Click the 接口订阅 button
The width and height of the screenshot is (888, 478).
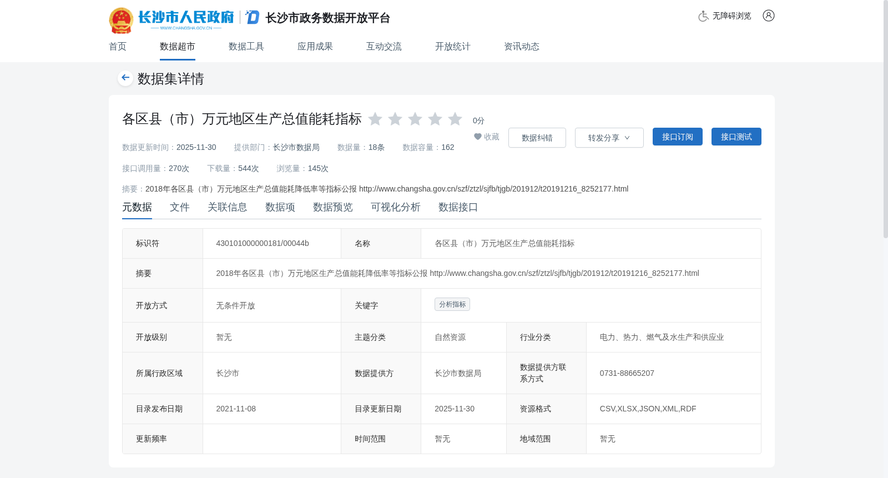pyautogui.click(x=678, y=137)
